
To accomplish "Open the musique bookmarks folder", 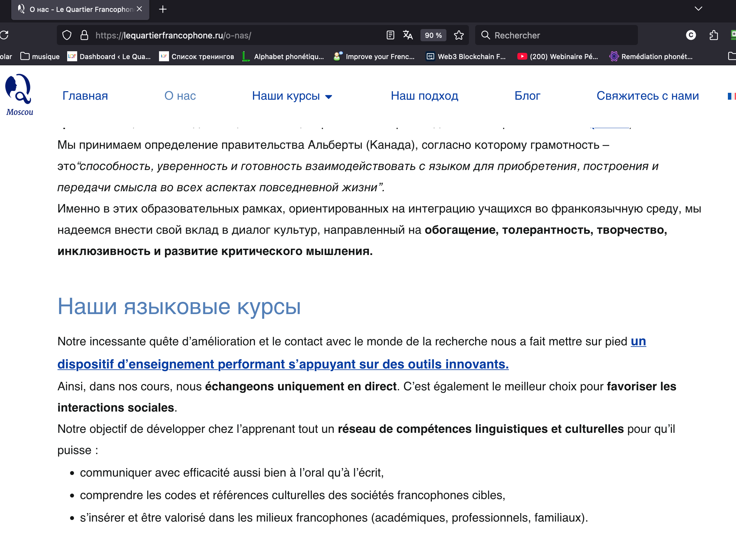I will click(x=40, y=57).
